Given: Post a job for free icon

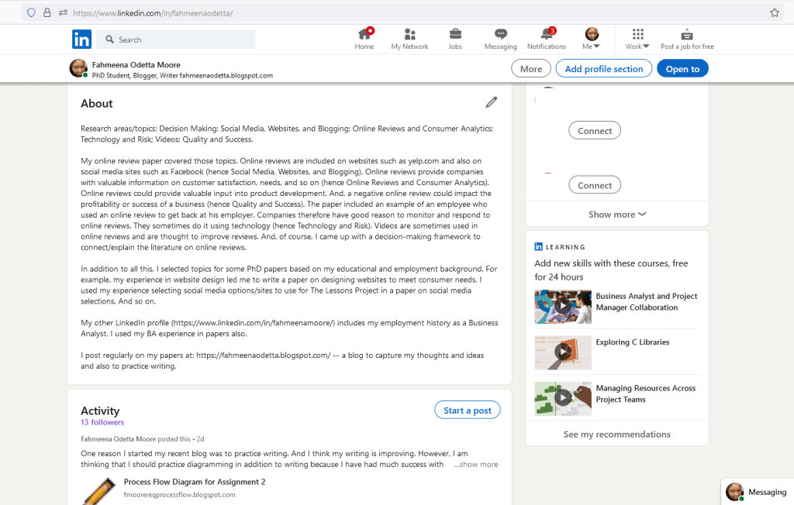Looking at the screenshot, I should click(x=687, y=35).
